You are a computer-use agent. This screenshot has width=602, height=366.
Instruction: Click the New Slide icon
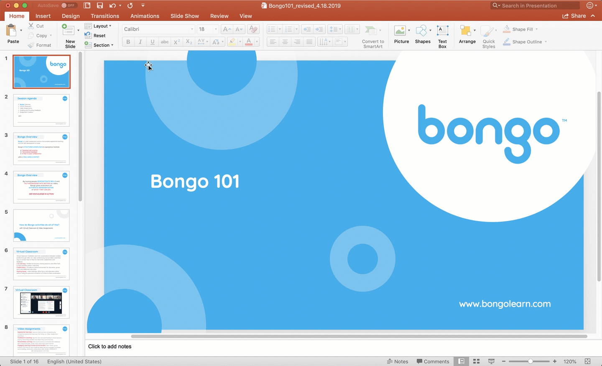pos(68,31)
